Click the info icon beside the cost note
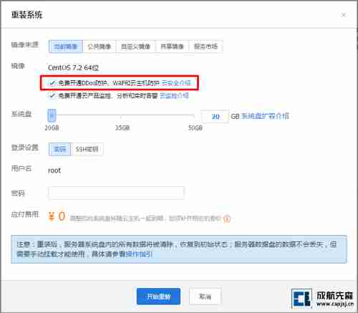Screen dimensions: 358x313 pyautogui.click(x=227, y=218)
